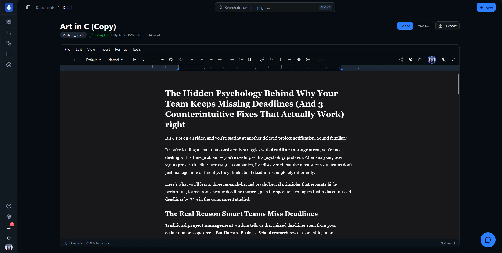Switch to Editor mode

pos(405,26)
